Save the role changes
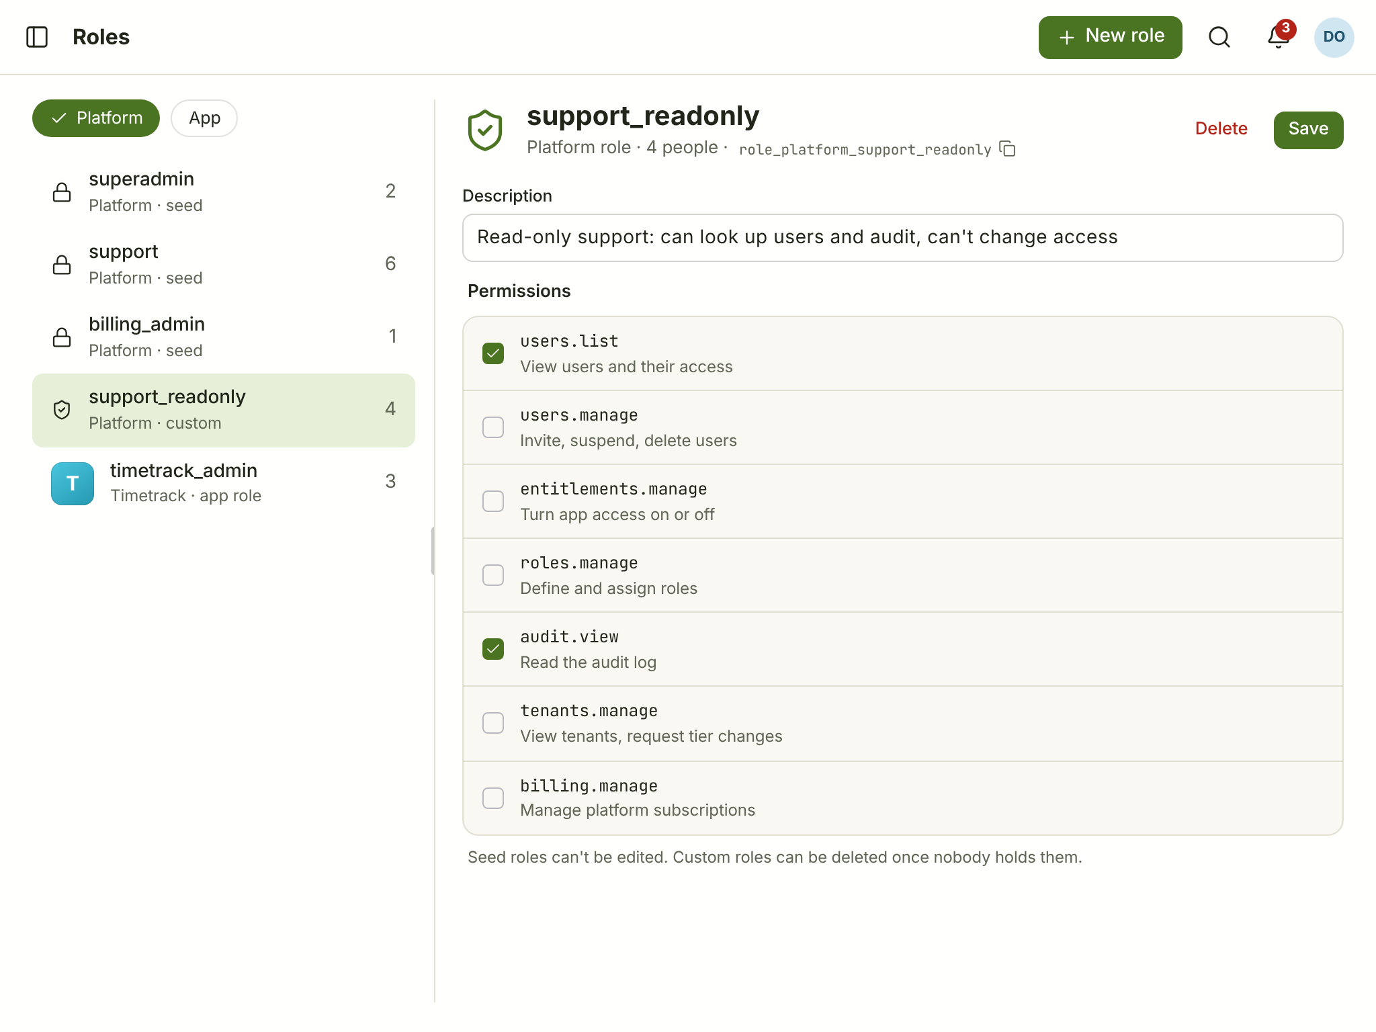The height and width of the screenshot is (1032, 1376). click(x=1308, y=130)
